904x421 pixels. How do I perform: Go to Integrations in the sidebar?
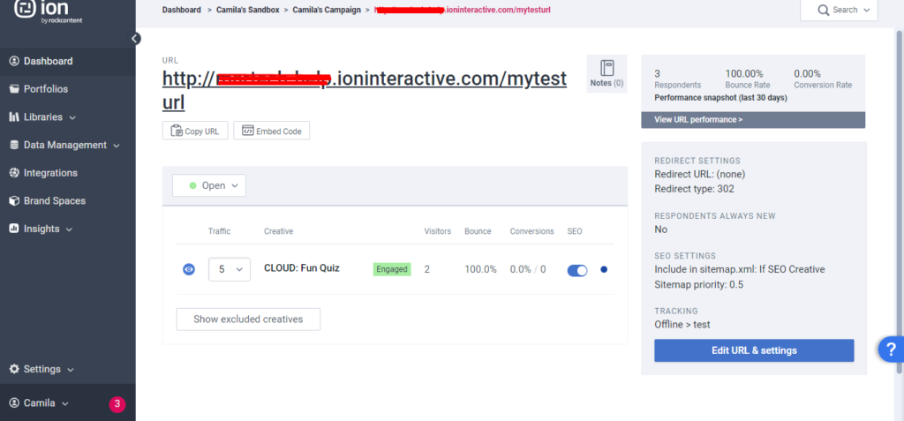(x=50, y=173)
